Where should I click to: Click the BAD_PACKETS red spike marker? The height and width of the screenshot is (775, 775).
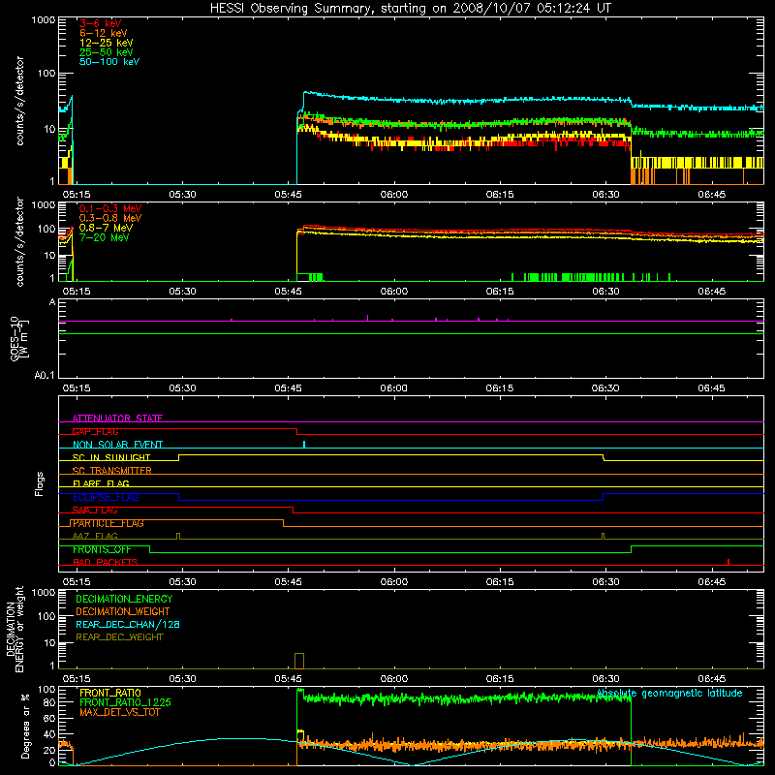coord(728,562)
